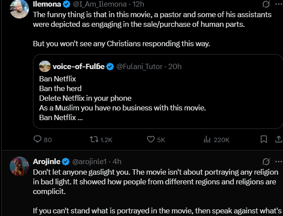Share the Ilemona tweet
Viewport: 283px width, 216px height.
click(x=278, y=140)
